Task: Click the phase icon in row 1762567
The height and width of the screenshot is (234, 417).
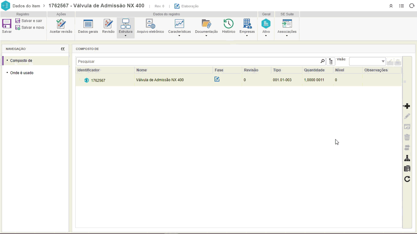Action: point(217,79)
